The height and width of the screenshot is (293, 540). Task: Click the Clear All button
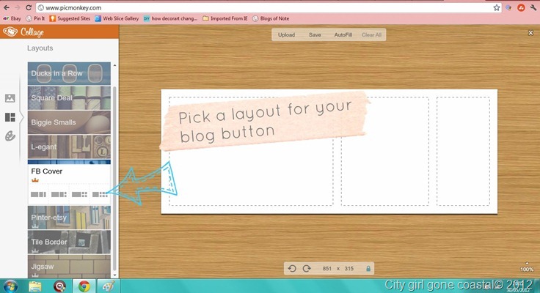click(x=371, y=34)
